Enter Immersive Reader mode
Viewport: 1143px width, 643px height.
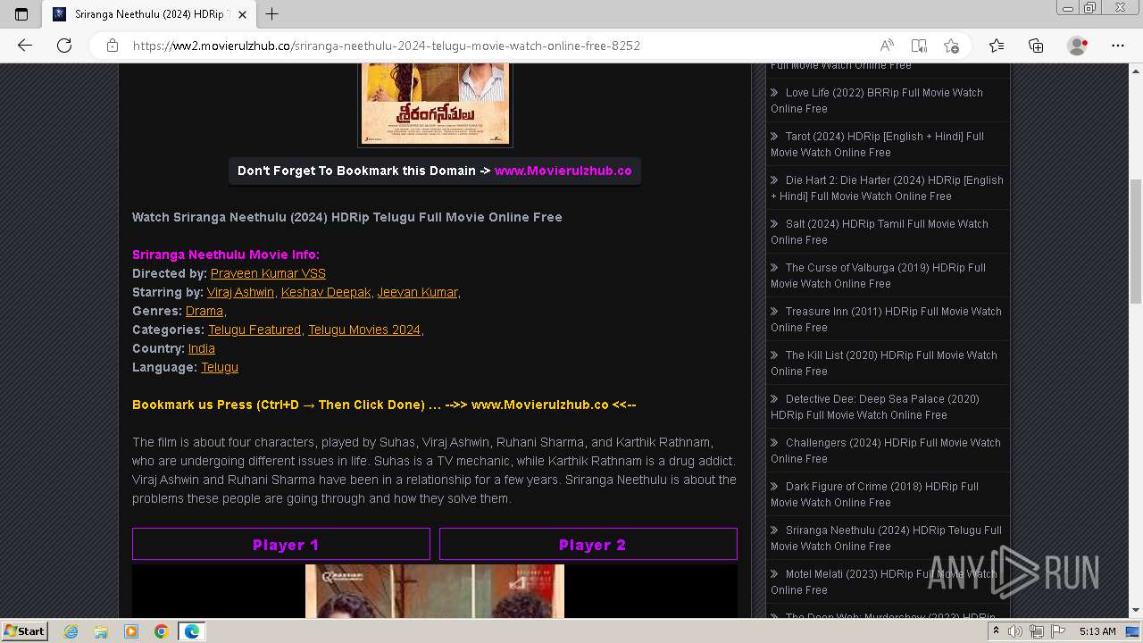[919, 46]
